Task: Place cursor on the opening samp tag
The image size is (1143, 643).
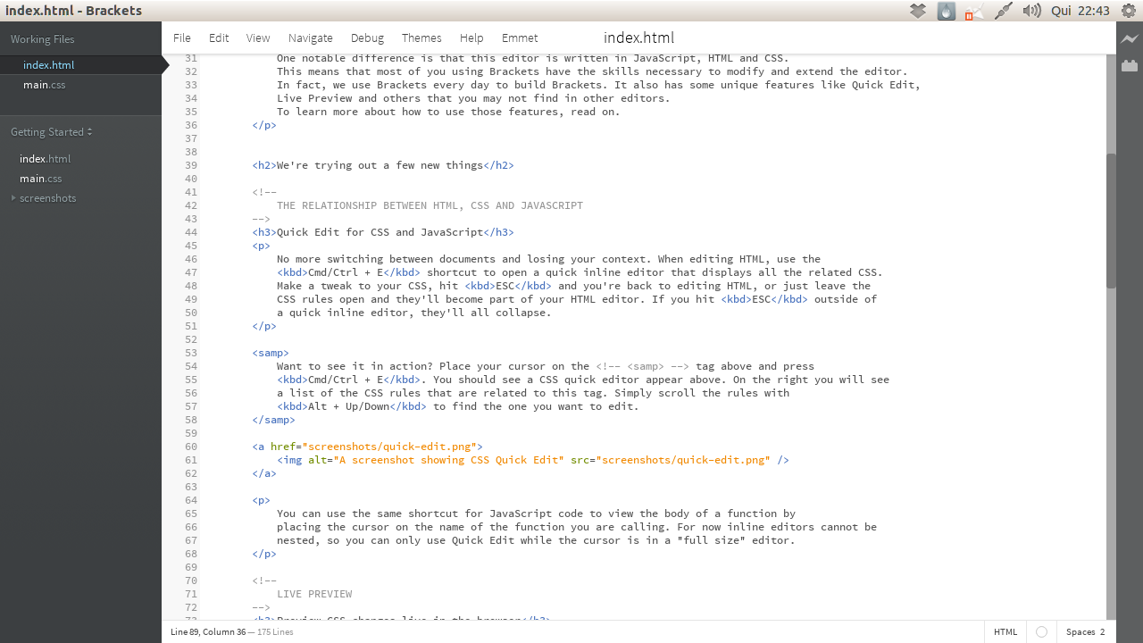Action: pyautogui.click(x=271, y=353)
